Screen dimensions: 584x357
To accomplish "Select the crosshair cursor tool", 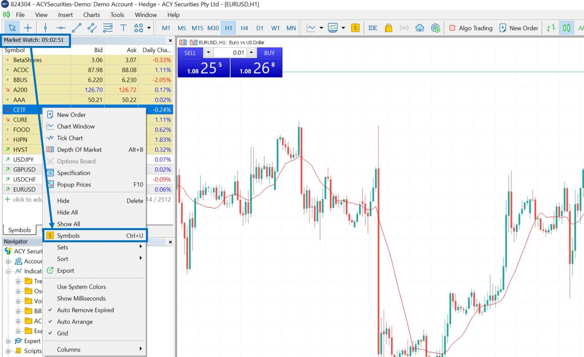I will [x=28, y=28].
